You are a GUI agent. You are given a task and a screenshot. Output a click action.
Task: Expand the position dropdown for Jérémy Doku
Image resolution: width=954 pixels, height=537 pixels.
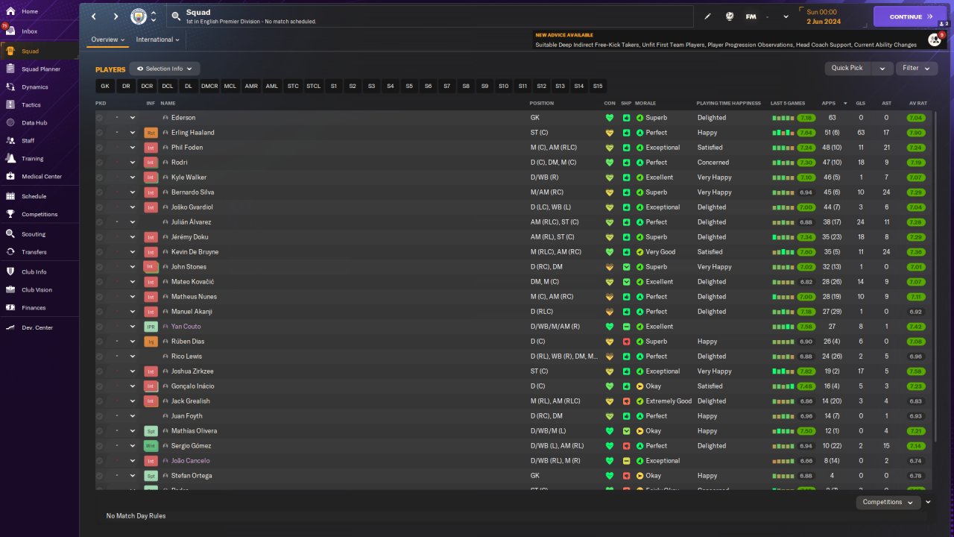(x=133, y=237)
